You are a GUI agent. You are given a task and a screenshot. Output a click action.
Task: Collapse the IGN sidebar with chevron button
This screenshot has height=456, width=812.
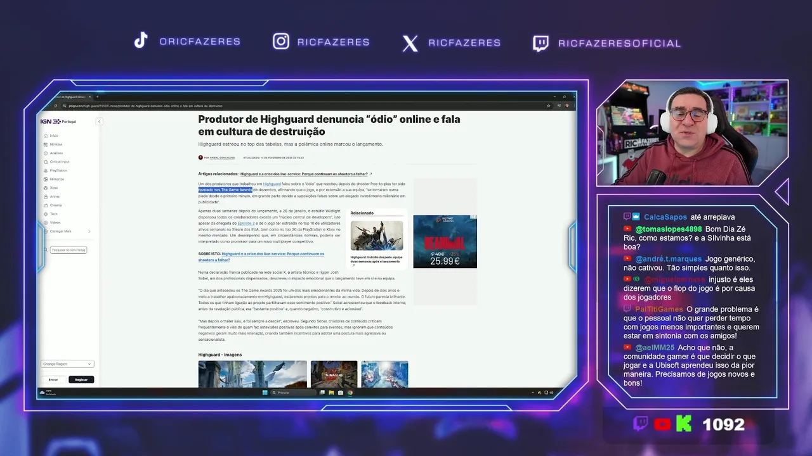(x=99, y=121)
